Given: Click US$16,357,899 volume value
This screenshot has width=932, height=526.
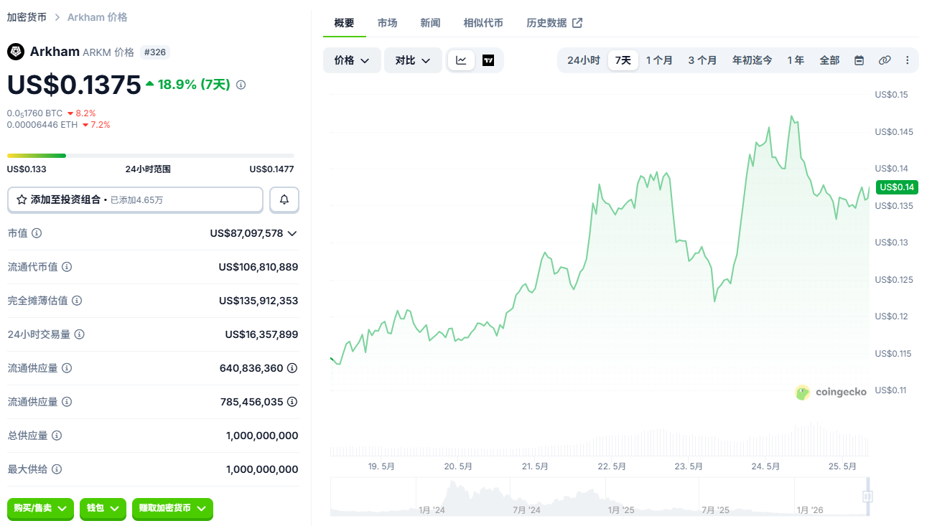Looking at the screenshot, I should click(261, 334).
